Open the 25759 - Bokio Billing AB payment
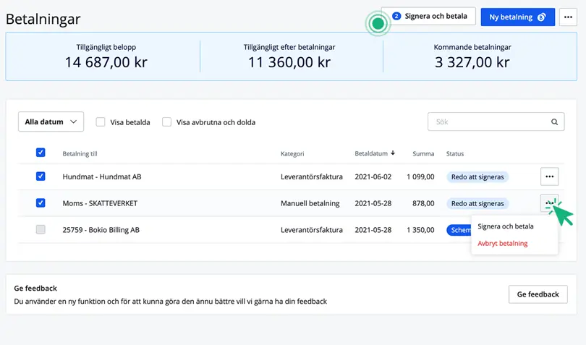 coord(101,230)
